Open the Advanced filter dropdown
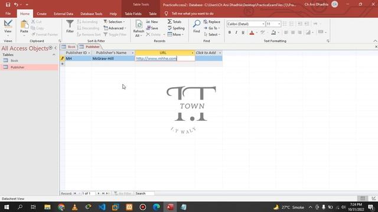Viewport: 378px width, 212px height. pos(115,28)
